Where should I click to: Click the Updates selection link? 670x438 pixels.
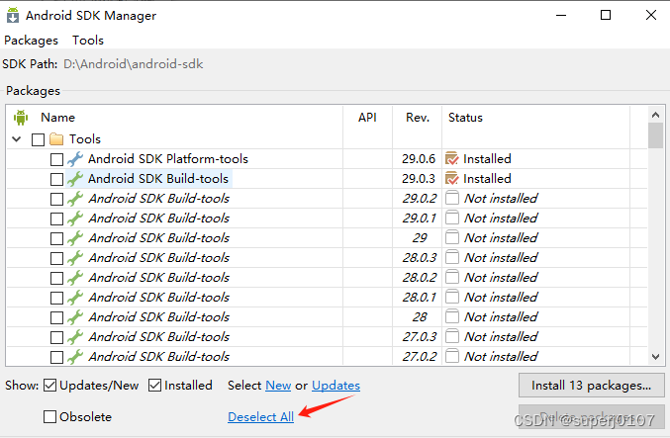click(335, 386)
